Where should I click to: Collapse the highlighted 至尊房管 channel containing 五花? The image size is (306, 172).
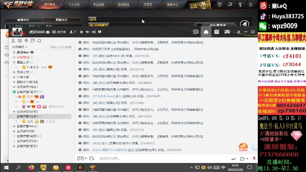coord(14,117)
